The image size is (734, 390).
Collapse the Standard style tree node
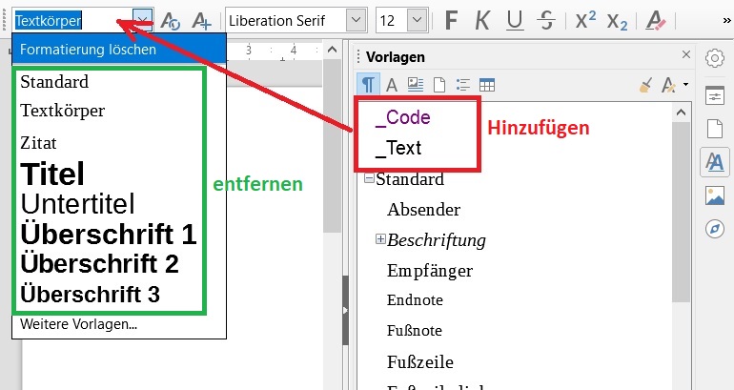[x=369, y=179]
